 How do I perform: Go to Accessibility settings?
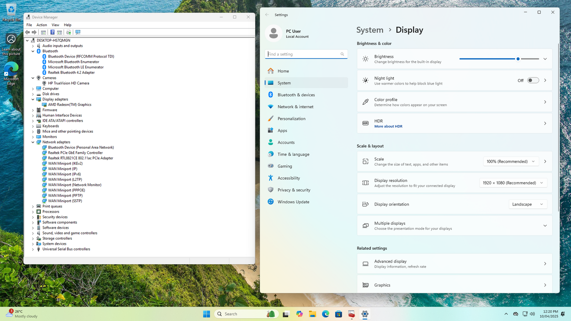point(288,178)
